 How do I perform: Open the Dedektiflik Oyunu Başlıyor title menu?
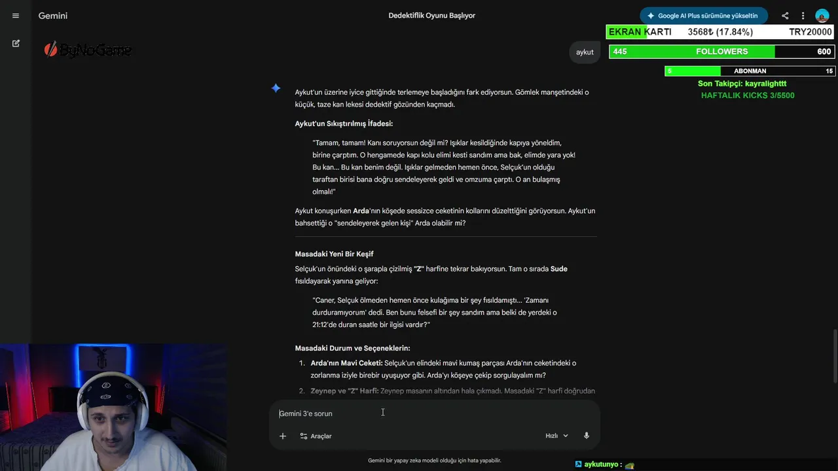[x=432, y=16]
